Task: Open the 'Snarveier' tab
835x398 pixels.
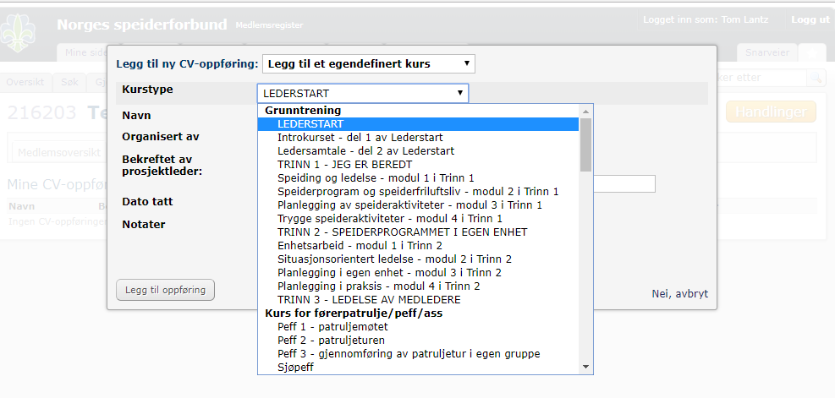Action: (766, 52)
